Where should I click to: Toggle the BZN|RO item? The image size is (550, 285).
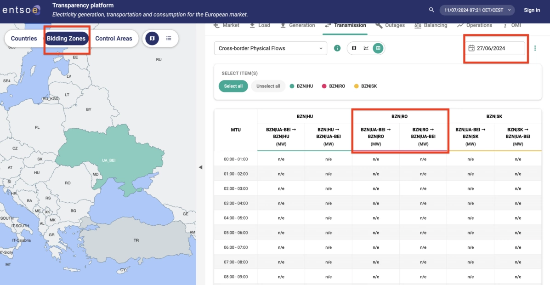click(334, 86)
